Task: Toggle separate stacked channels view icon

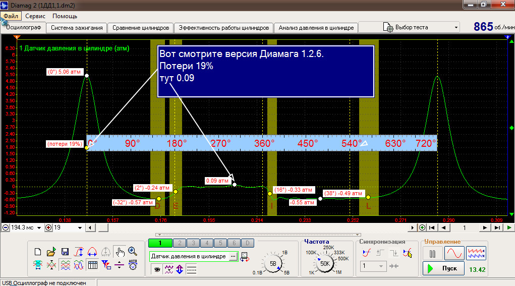Action: click(66, 265)
